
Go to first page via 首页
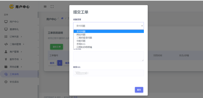52,63
